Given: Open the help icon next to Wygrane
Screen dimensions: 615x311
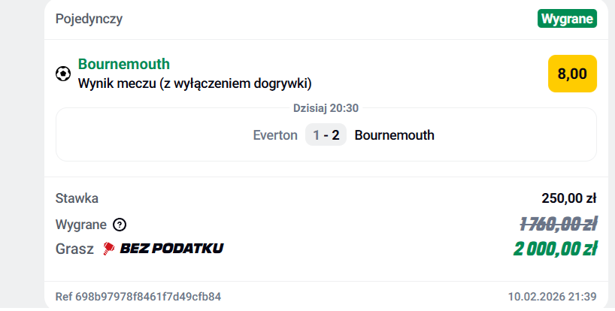Looking at the screenshot, I should (120, 224).
